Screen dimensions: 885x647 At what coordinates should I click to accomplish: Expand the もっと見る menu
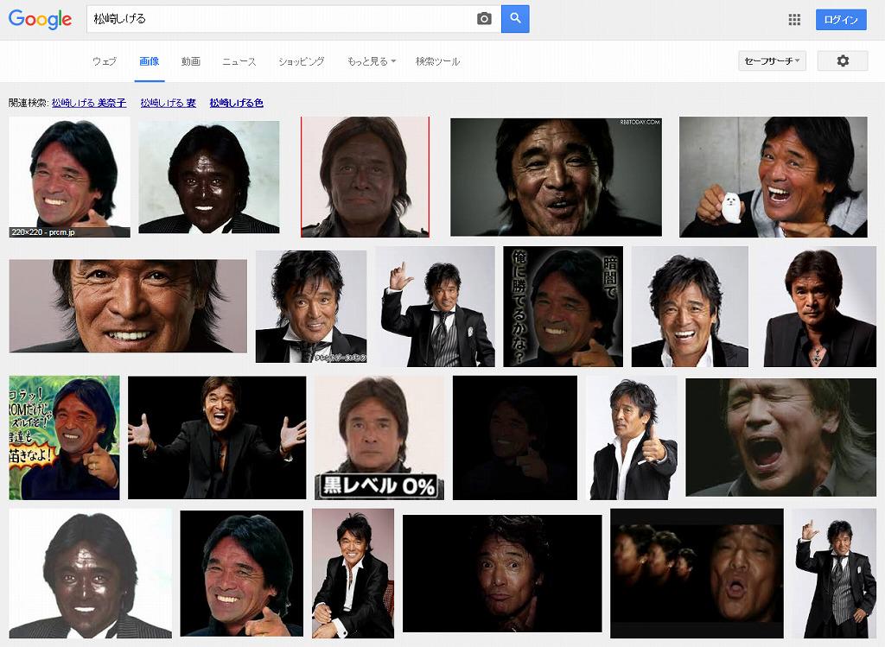point(372,61)
